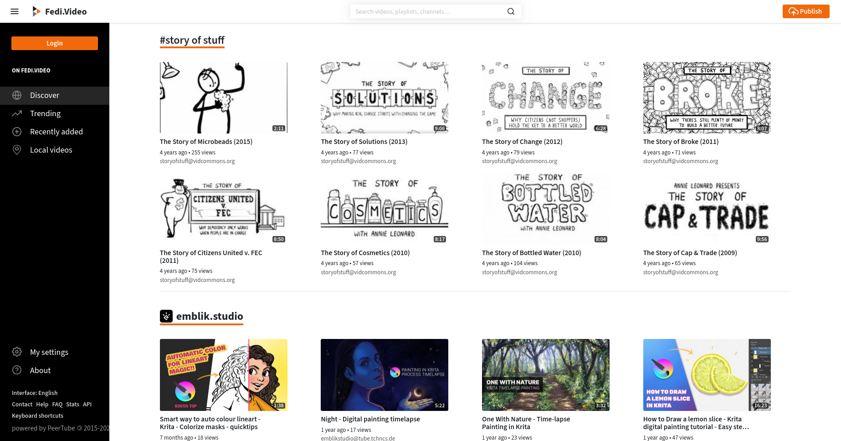
Task: Click title The Story of Microbeads (2015)
Action: pyautogui.click(x=206, y=142)
